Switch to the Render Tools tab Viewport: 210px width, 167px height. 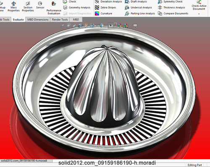60,20
